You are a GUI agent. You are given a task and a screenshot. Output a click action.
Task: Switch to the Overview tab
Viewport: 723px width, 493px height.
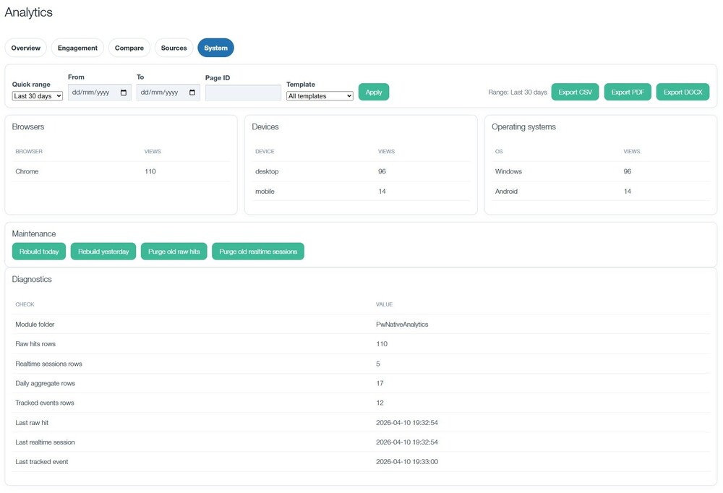click(26, 48)
